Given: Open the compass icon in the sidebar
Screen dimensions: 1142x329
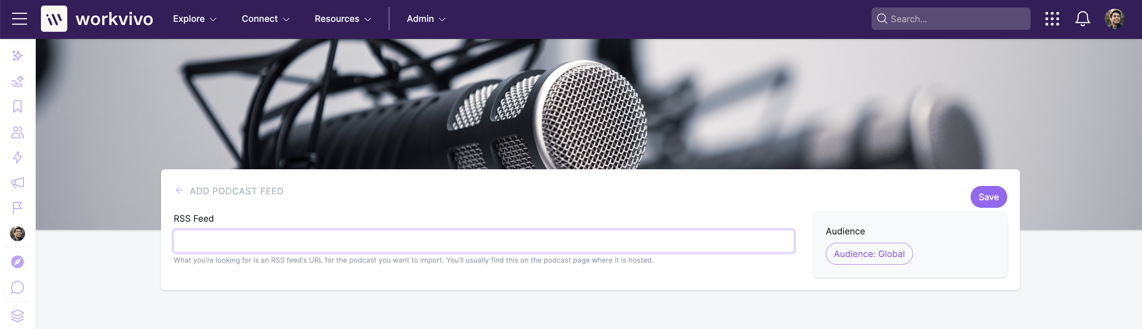Looking at the screenshot, I should click(17, 262).
